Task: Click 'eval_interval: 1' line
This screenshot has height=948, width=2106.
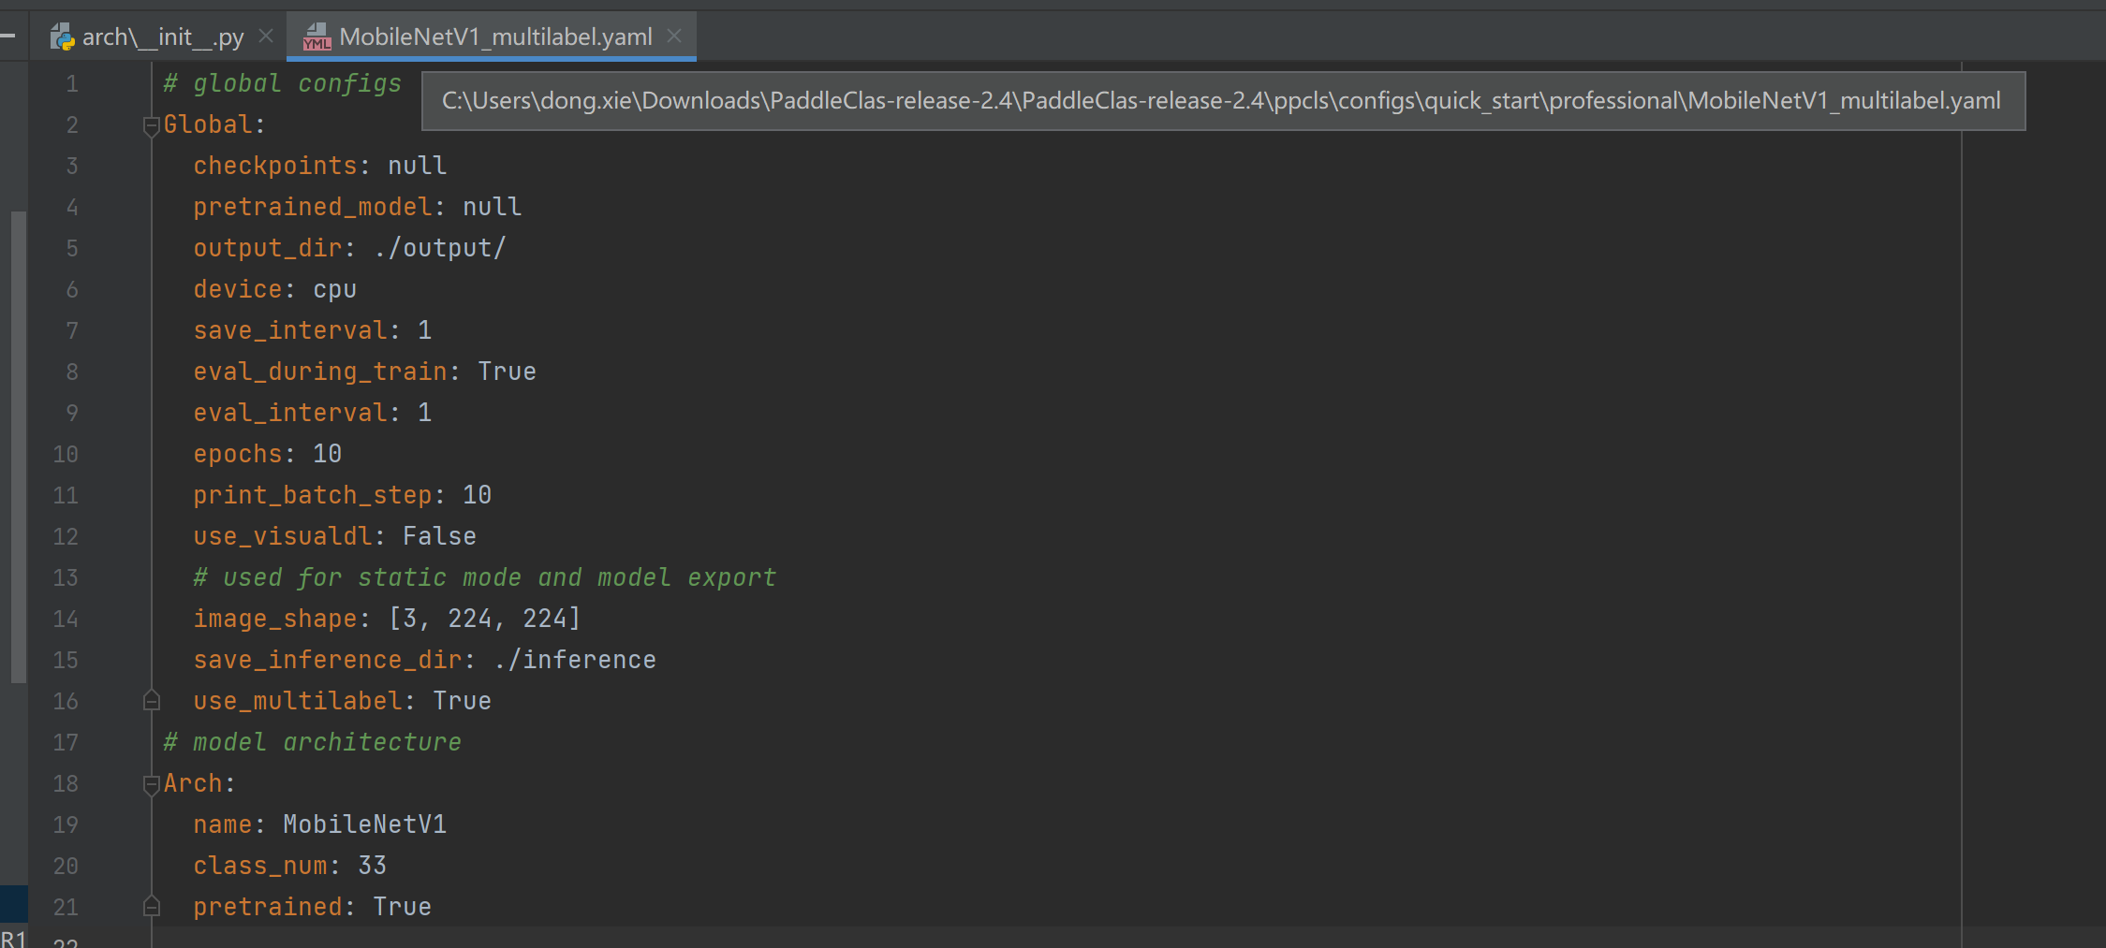Action: [x=313, y=413]
